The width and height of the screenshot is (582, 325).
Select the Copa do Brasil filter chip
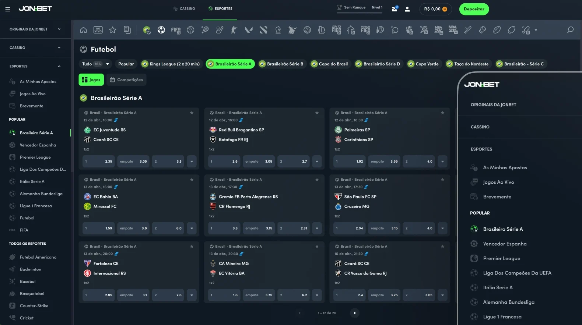(x=329, y=64)
